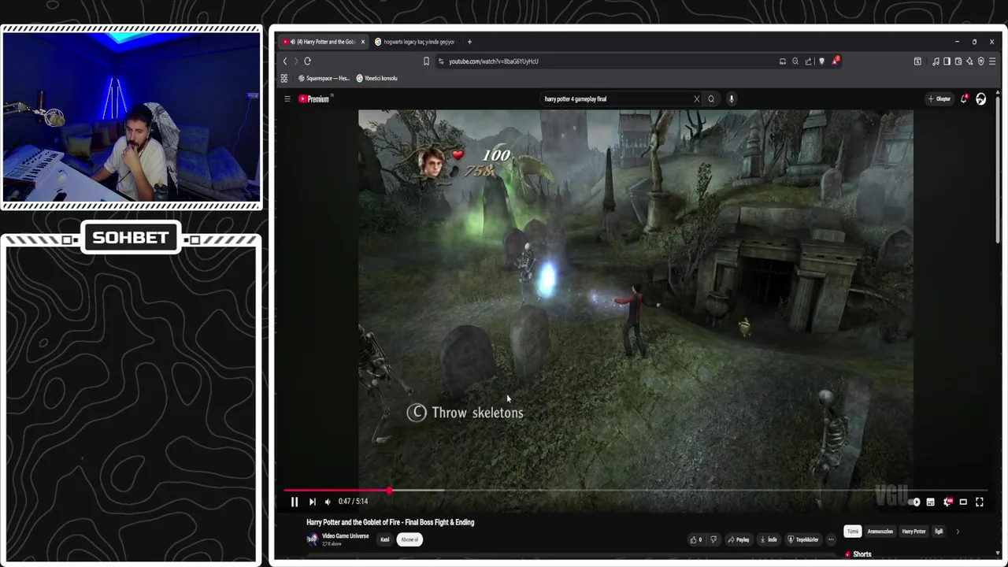Select the İlgili filter chip
Viewport: 1008px width, 567px height.
tap(939, 532)
